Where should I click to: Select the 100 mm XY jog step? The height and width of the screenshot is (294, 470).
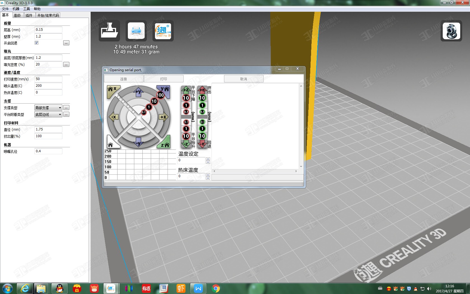(160, 95)
